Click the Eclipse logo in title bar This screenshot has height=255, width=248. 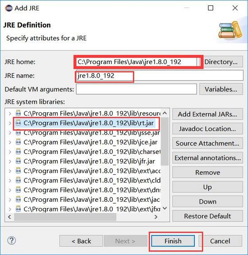point(9,8)
